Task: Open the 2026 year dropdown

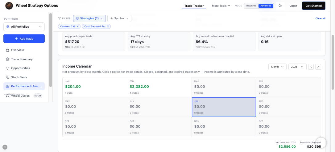Action: pyautogui.click(x=297, y=67)
